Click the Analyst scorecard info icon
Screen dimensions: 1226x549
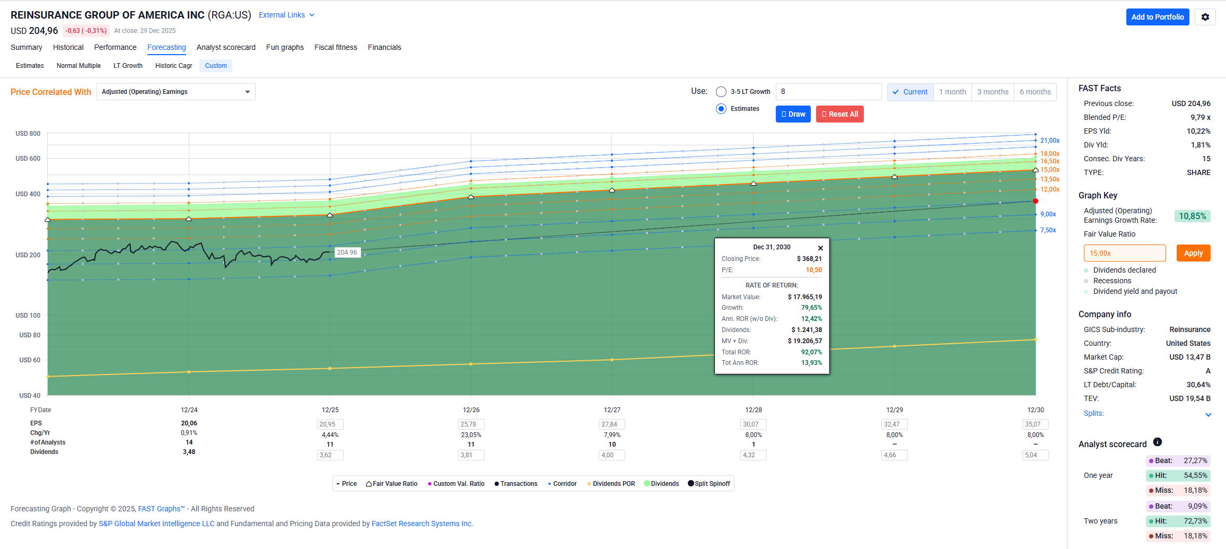1158,442
